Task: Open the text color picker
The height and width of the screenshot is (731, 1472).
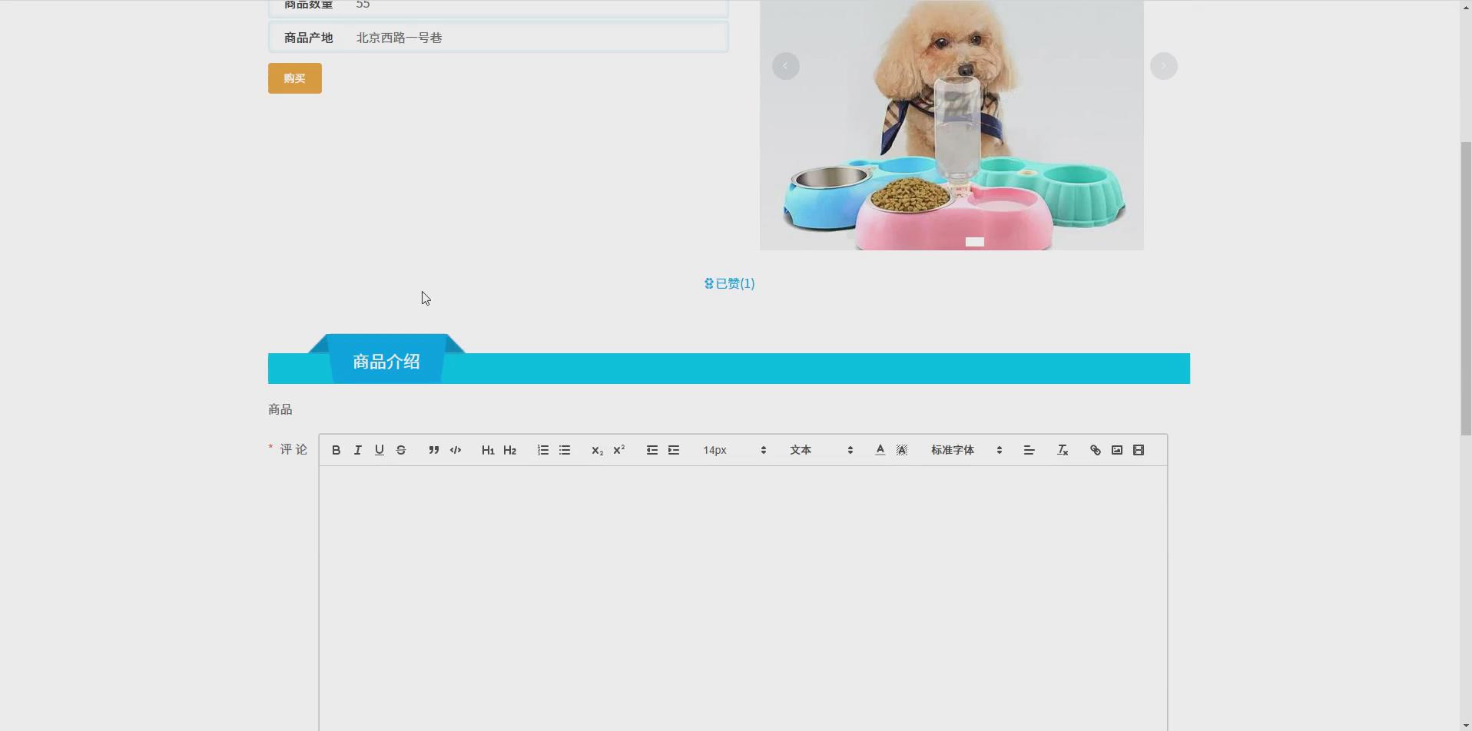Action: (878, 450)
